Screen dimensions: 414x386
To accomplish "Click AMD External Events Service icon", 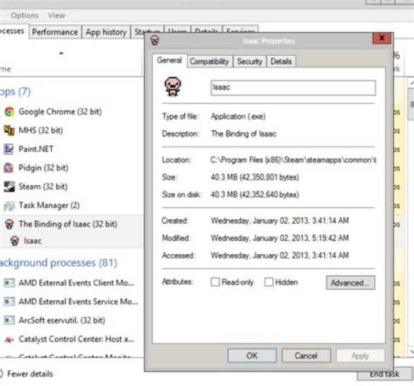I will (9, 301).
